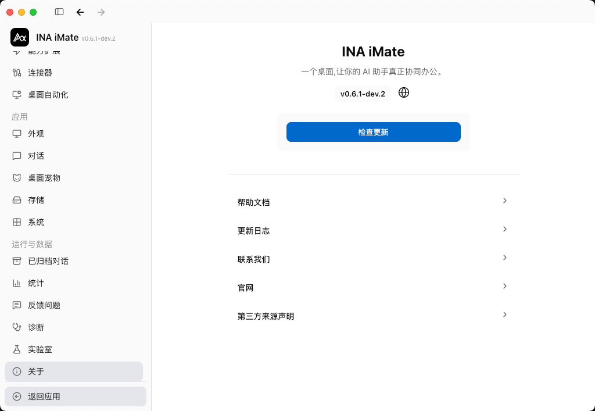Click the forward navigation arrow
Screen dimensions: 595x411
(x=101, y=12)
